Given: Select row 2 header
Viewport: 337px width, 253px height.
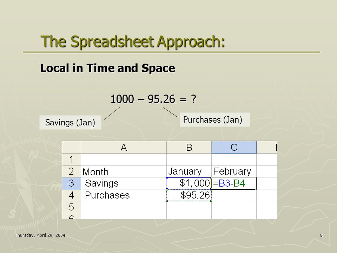Looking at the screenshot, I should 71,171.
